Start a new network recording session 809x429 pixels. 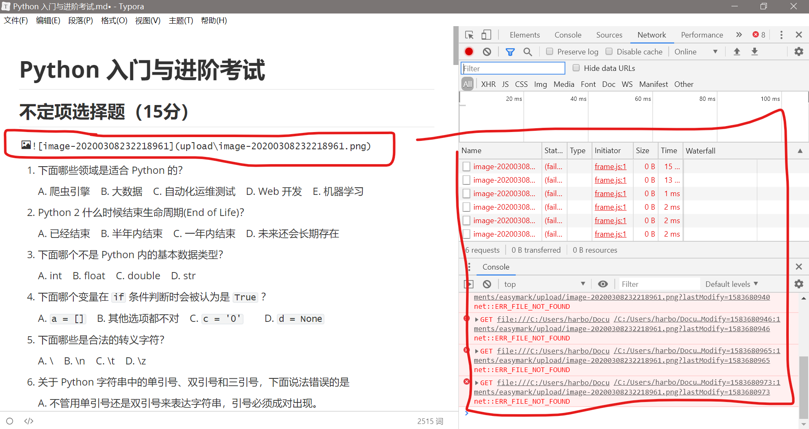click(x=468, y=51)
